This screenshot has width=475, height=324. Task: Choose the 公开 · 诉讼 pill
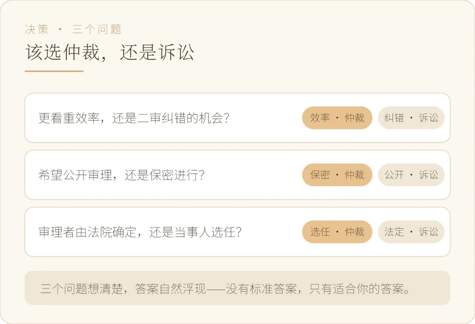click(411, 175)
